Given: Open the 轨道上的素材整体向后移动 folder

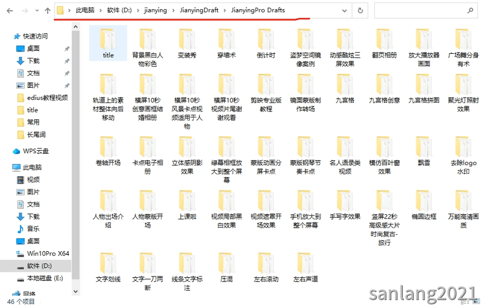Looking at the screenshot, I should (108, 97).
